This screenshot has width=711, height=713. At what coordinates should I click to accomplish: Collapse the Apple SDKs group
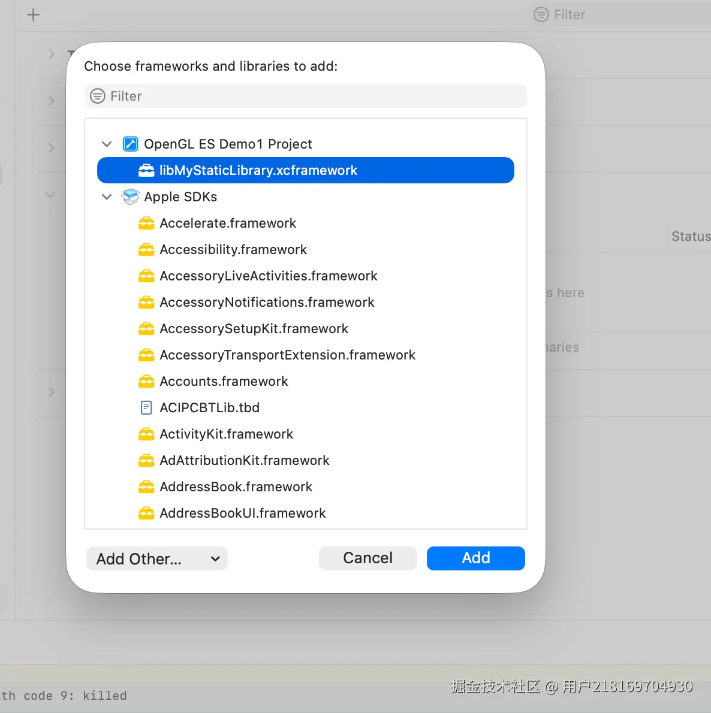coord(107,197)
